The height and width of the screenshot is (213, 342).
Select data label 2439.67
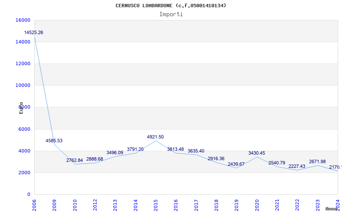click(236, 164)
